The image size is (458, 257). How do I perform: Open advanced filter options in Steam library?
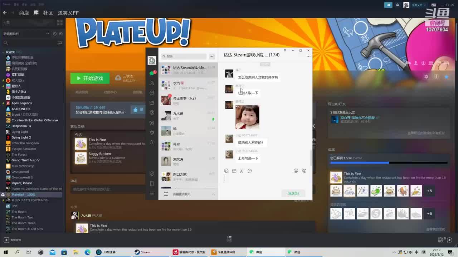click(x=60, y=43)
